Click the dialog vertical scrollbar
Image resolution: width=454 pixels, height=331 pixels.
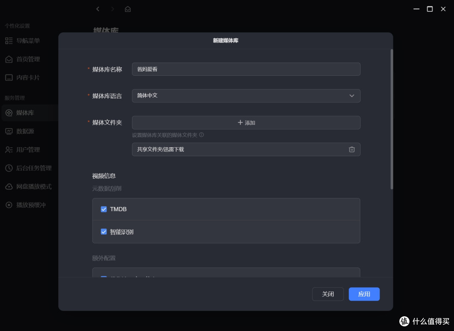tap(391, 119)
